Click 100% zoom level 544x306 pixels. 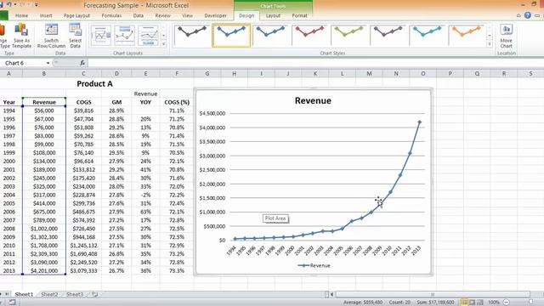coord(494,303)
